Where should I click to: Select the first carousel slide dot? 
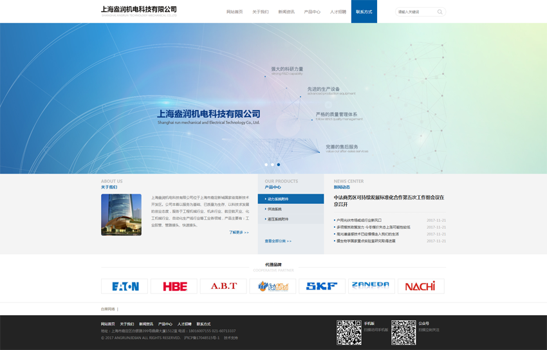(x=266, y=165)
